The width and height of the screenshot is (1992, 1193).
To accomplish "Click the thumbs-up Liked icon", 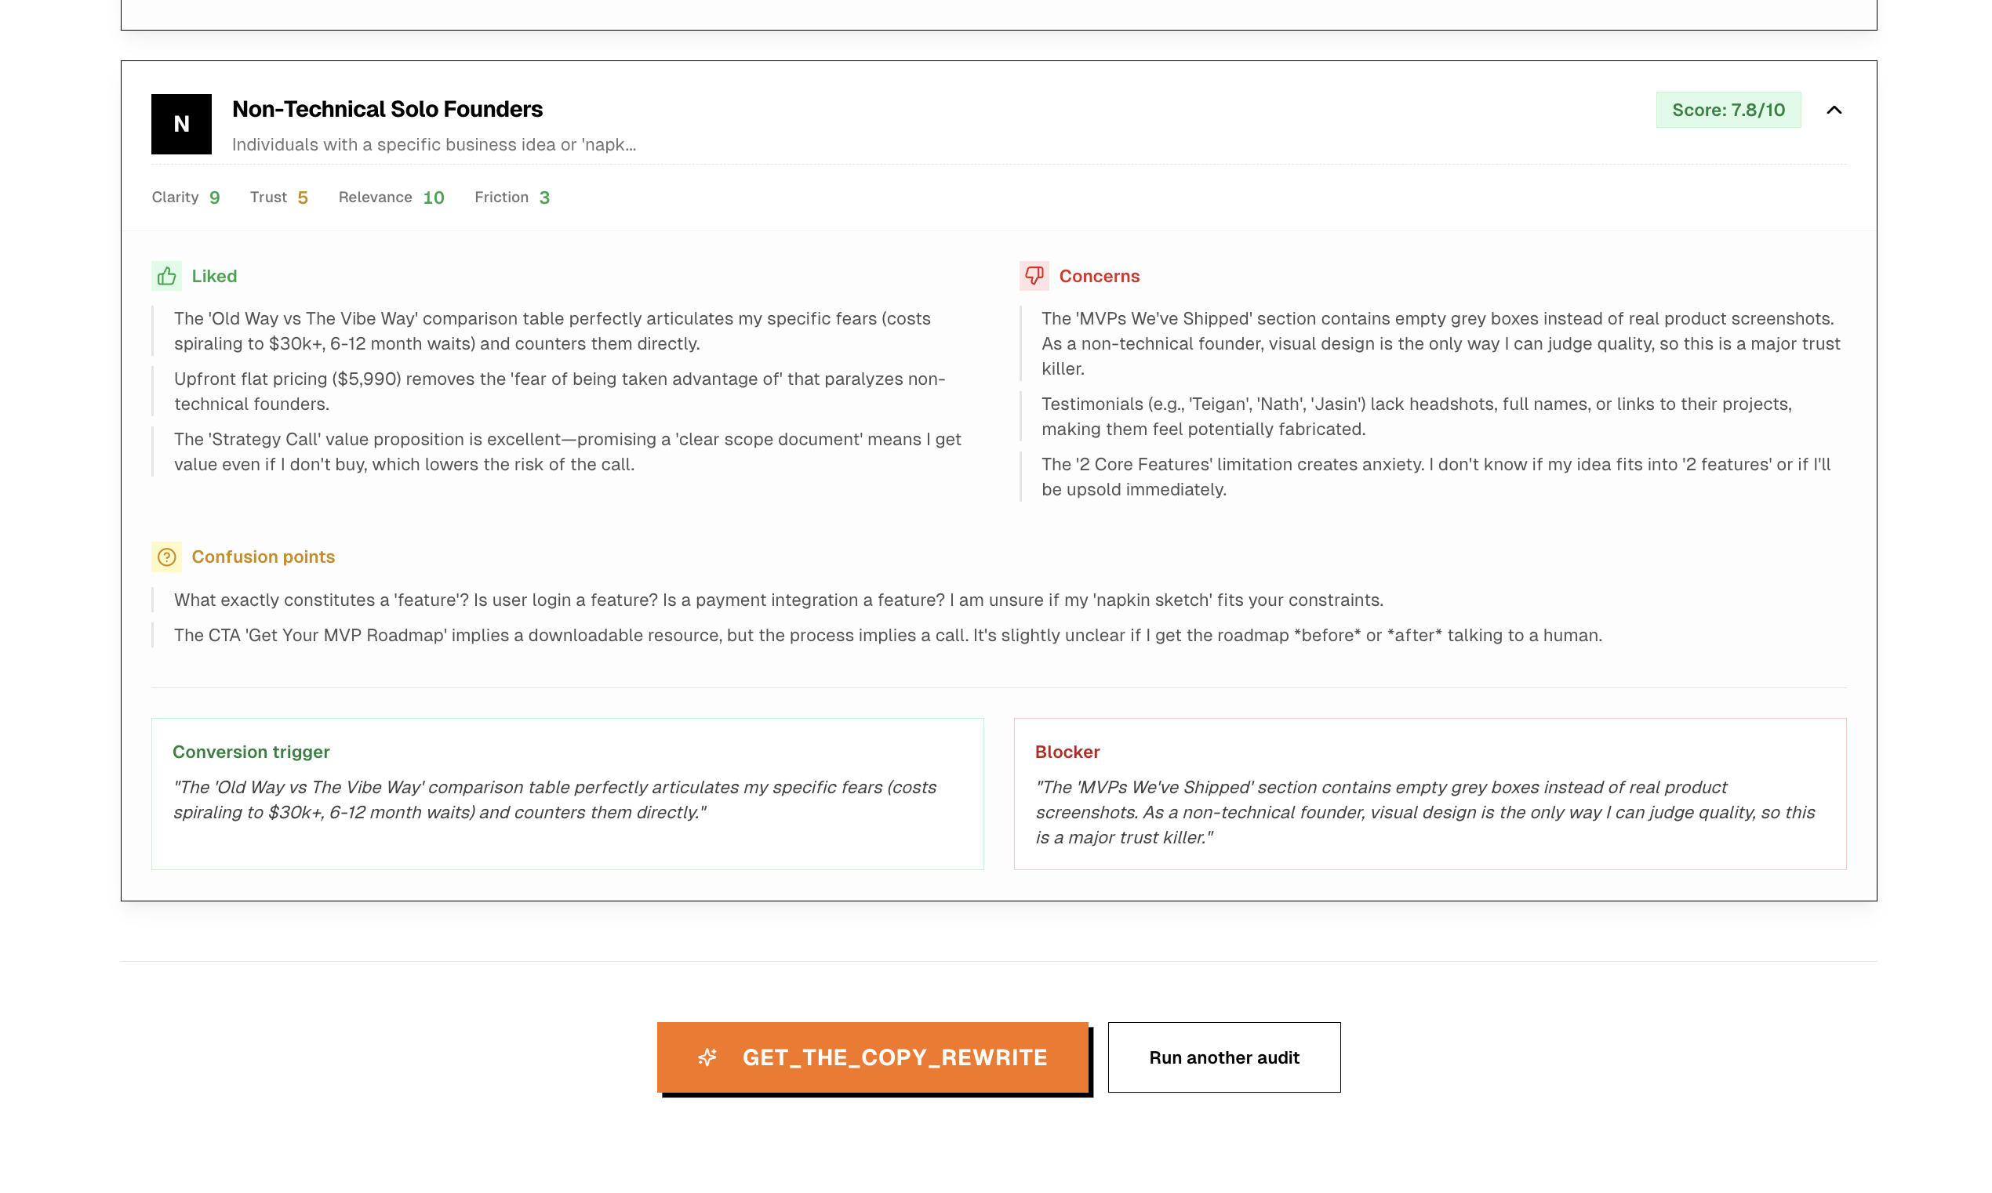I will tap(166, 276).
